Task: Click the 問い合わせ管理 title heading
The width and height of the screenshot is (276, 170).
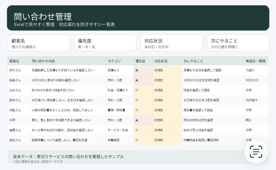Action: [x=43, y=17]
